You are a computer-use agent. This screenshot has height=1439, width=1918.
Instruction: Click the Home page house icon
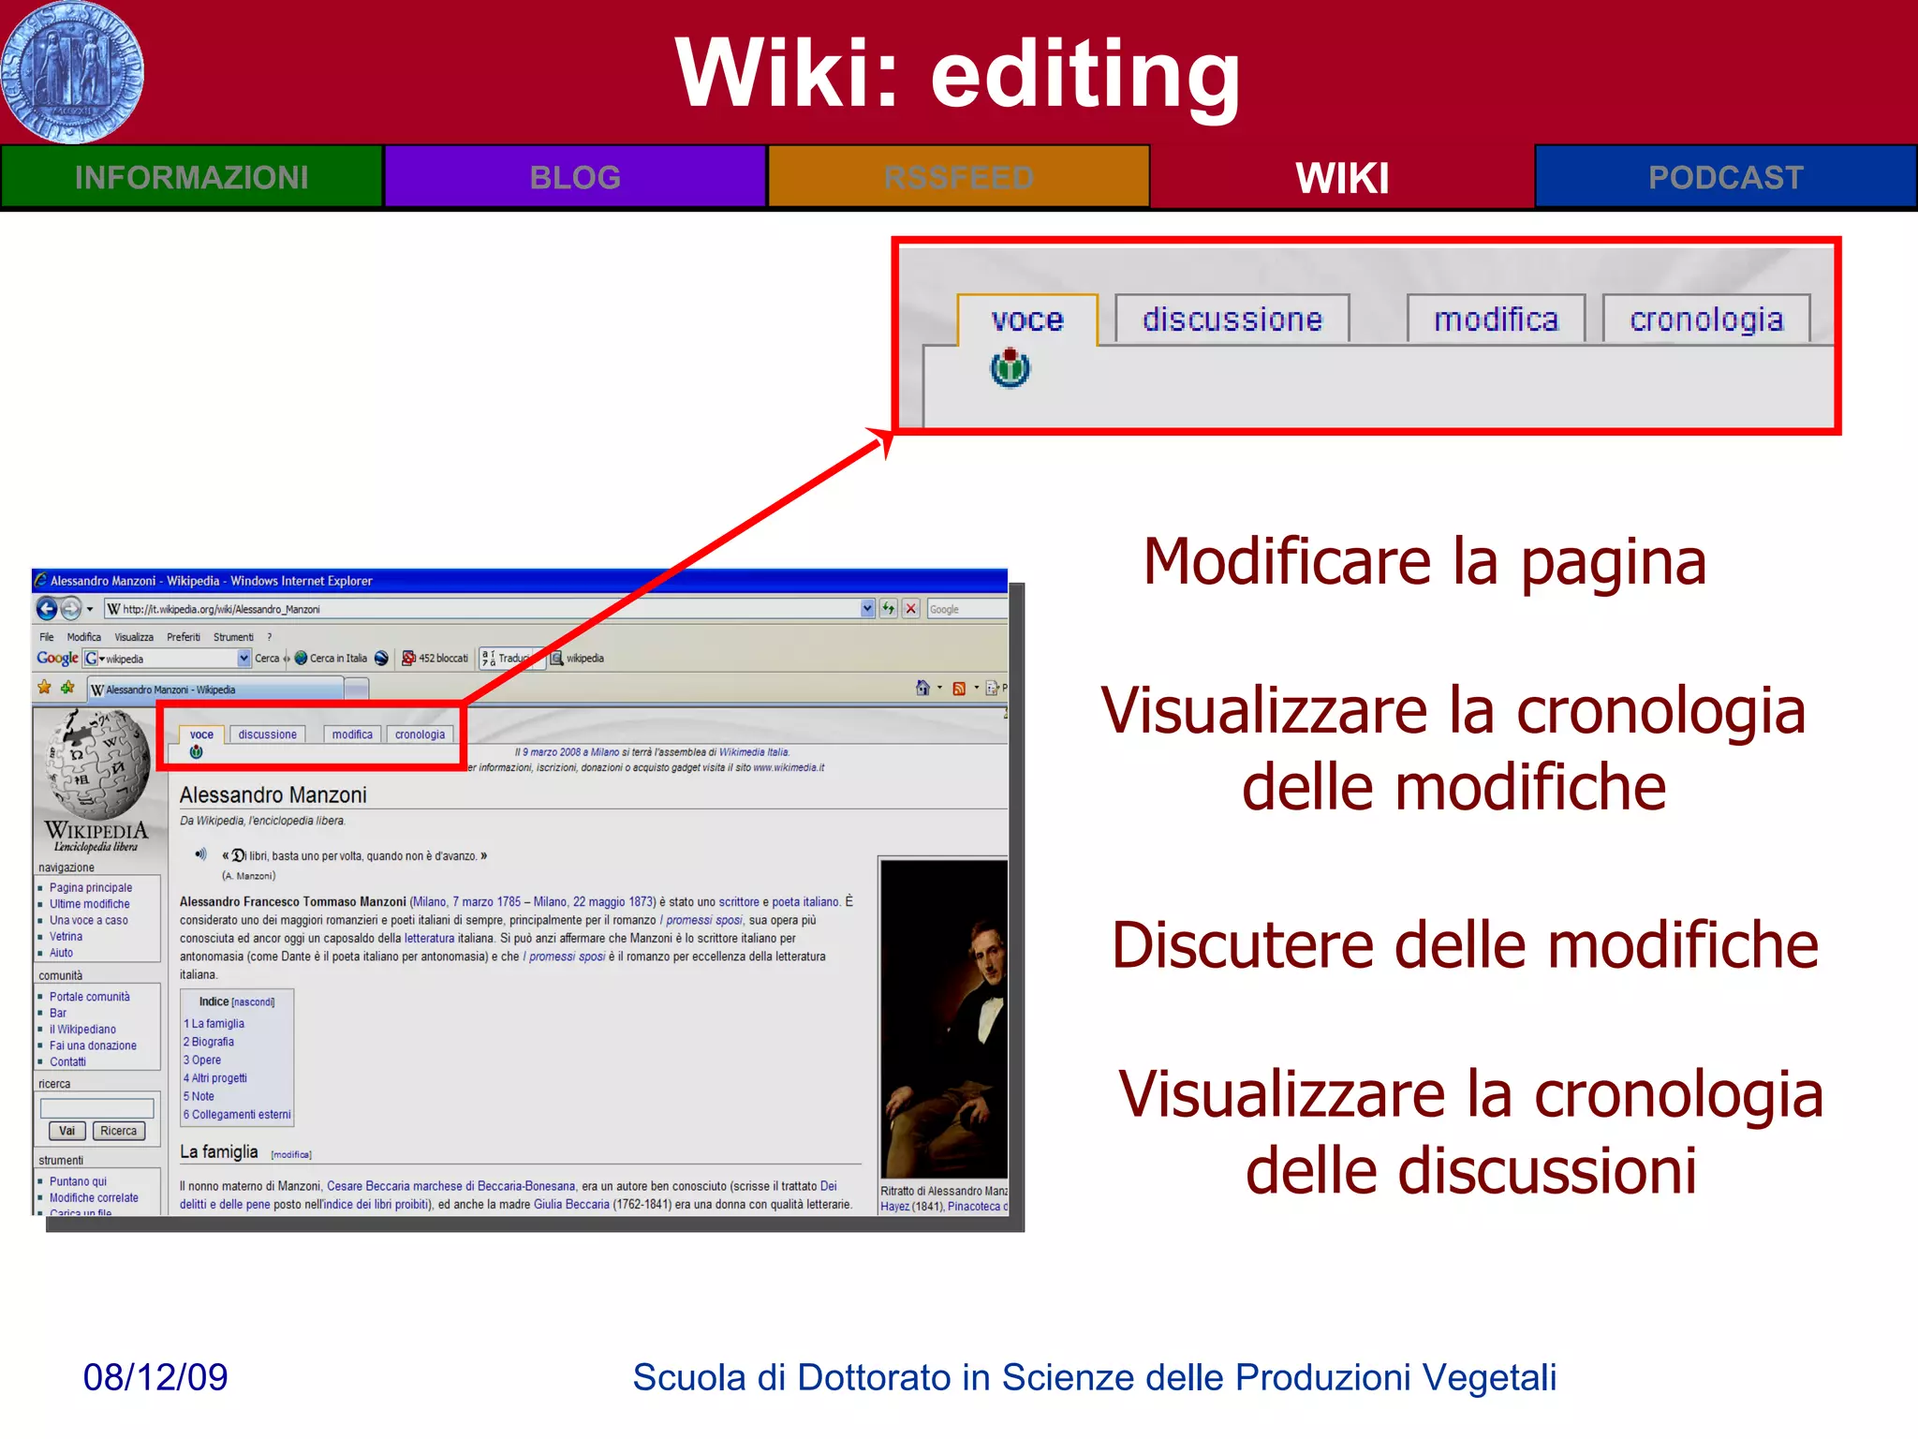(x=922, y=688)
